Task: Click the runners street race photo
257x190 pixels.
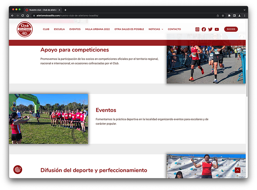Action: pyautogui.click(x=206, y=64)
